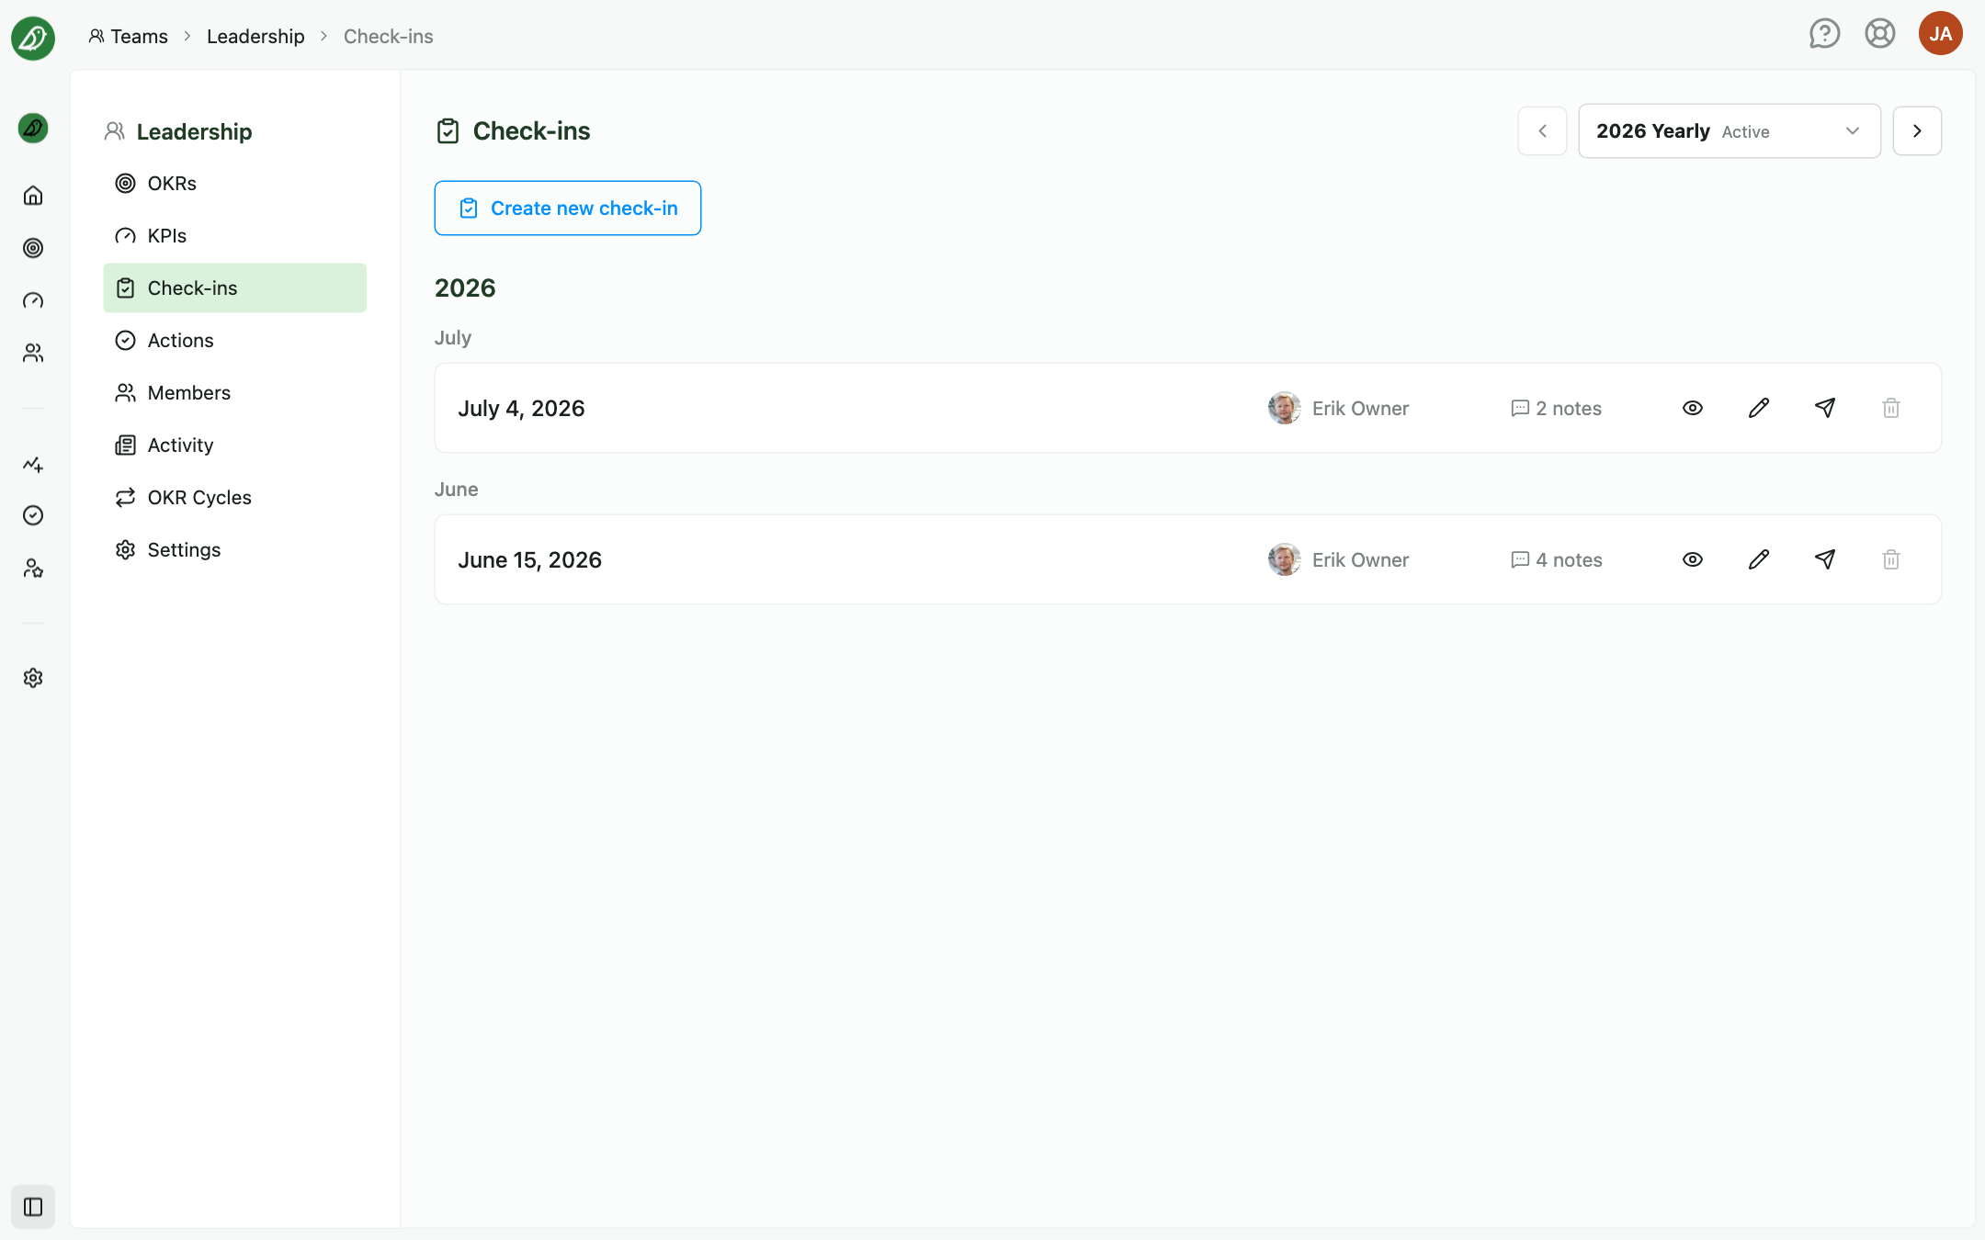The height and width of the screenshot is (1240, 1985).
Task: Select OKRs in Leadership menu
Action: point(235,184)
